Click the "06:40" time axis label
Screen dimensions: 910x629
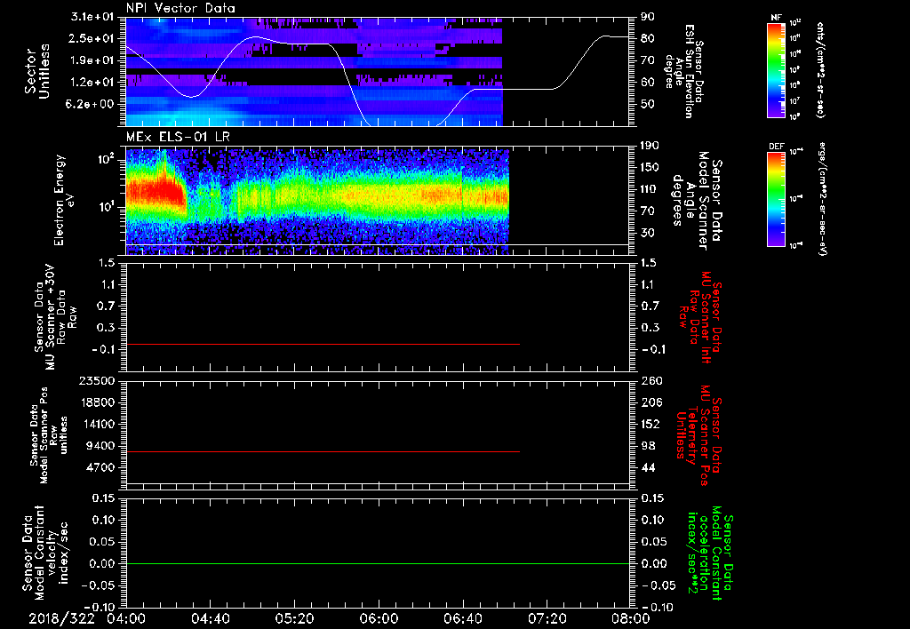click(x=462, y=618)
